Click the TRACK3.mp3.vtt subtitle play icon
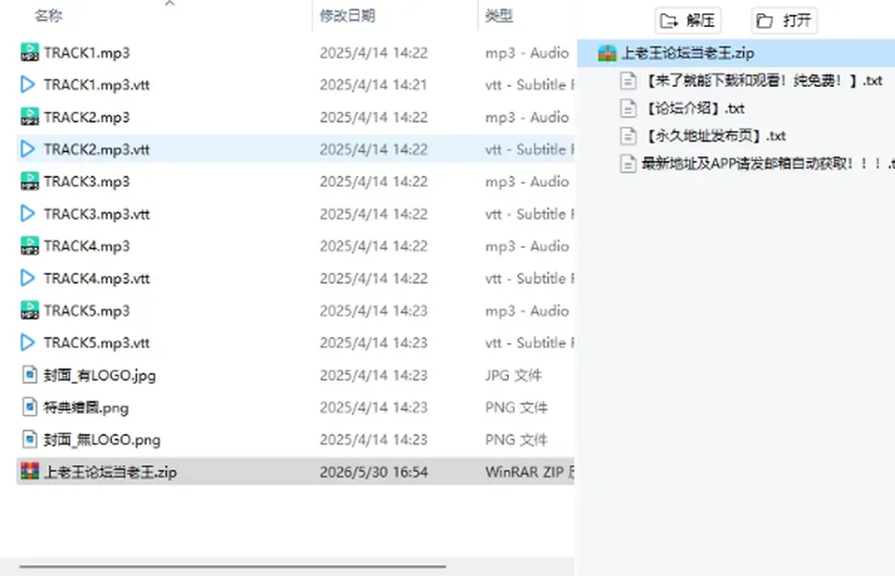Viewport: 895px width, 576px height. pos(27,213)
